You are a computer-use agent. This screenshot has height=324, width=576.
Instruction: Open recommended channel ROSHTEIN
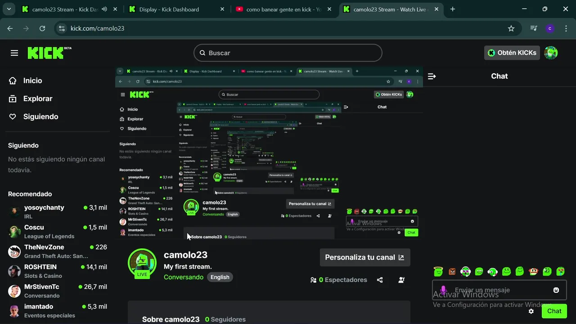[58, 271]
